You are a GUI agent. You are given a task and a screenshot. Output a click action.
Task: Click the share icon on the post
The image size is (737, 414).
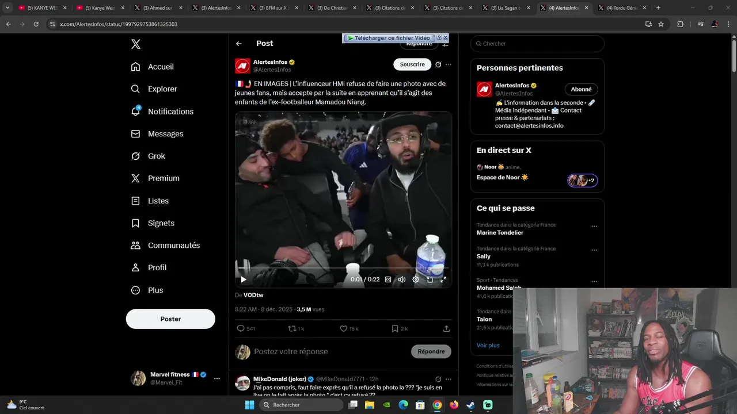click(446, 328)
